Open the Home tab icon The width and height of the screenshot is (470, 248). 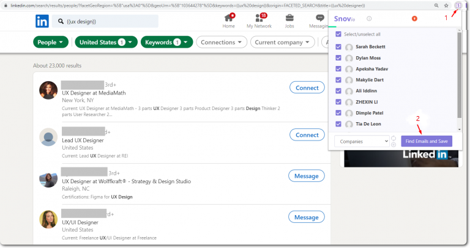(x=229, y=18)
